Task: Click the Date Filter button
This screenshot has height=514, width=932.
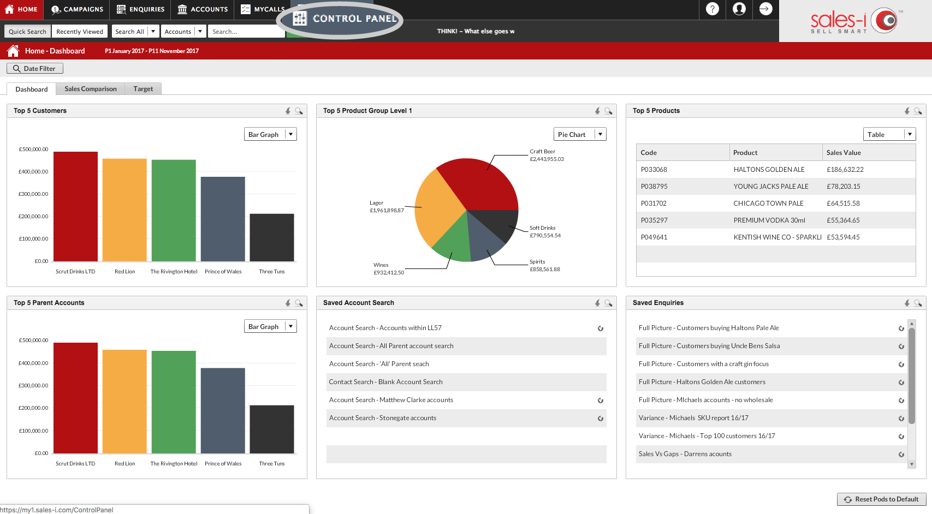Action: pos(35,68)
